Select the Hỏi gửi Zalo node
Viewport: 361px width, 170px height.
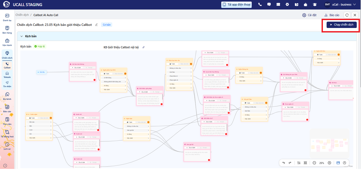coord(255,109)
